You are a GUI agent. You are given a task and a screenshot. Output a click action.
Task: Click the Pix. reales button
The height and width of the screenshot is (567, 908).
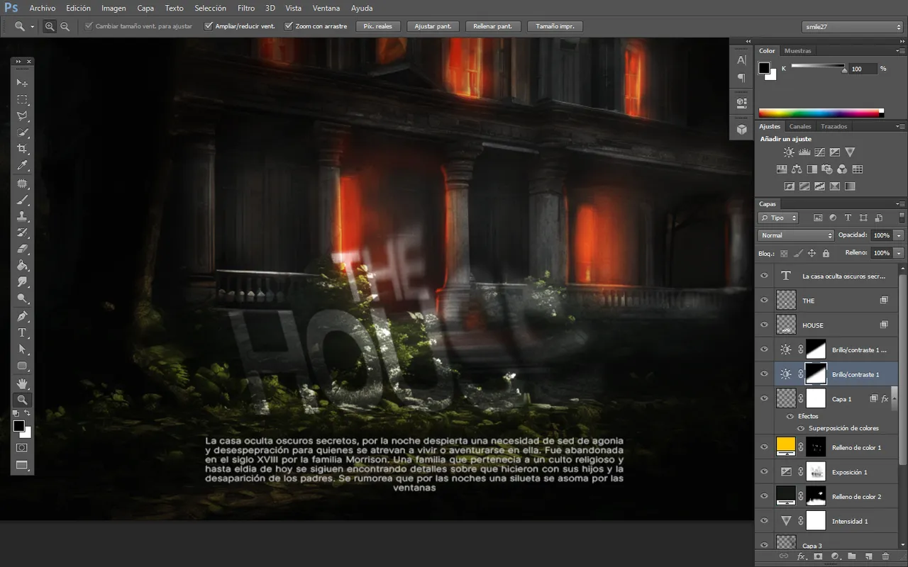377,26
